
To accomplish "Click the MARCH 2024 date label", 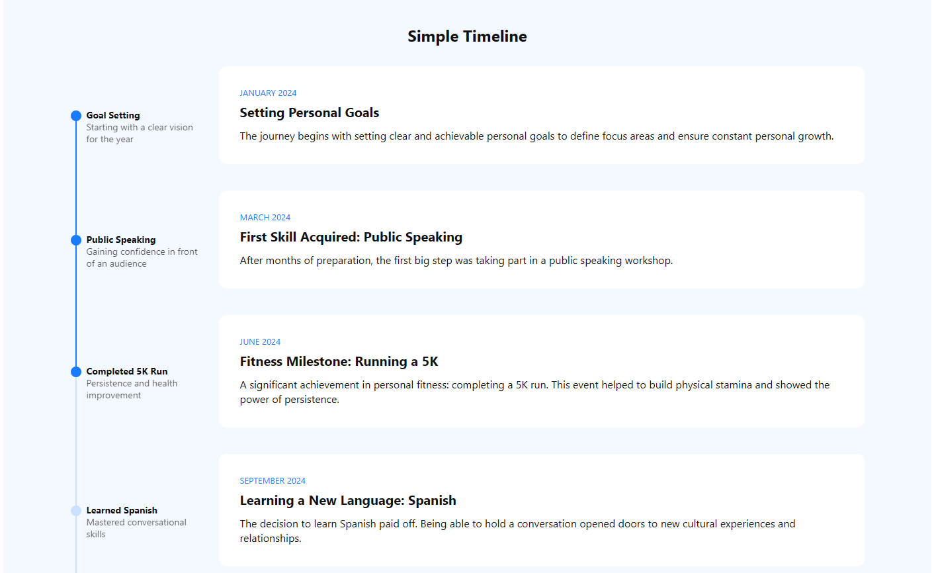I will tap(265, 218).
